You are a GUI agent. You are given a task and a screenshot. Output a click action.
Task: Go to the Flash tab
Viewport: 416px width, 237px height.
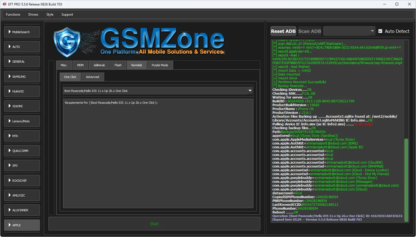click(118, 65)
